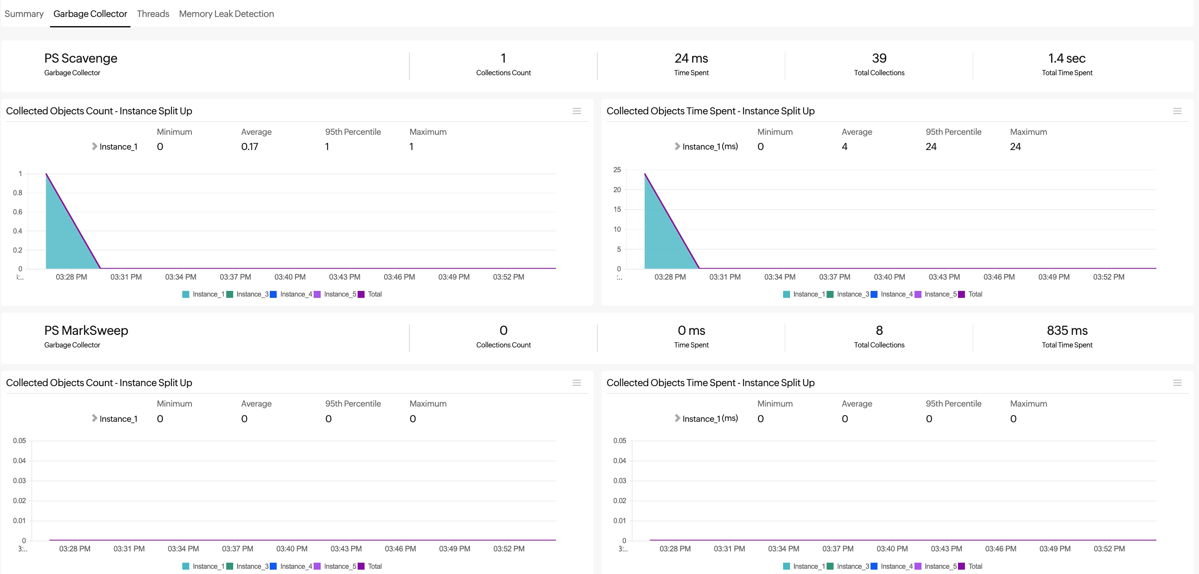Click Instance_5 color swatch in MarkSweep time legend
1199x574 pixels.
pyautogui.click(x=918, y=566)
